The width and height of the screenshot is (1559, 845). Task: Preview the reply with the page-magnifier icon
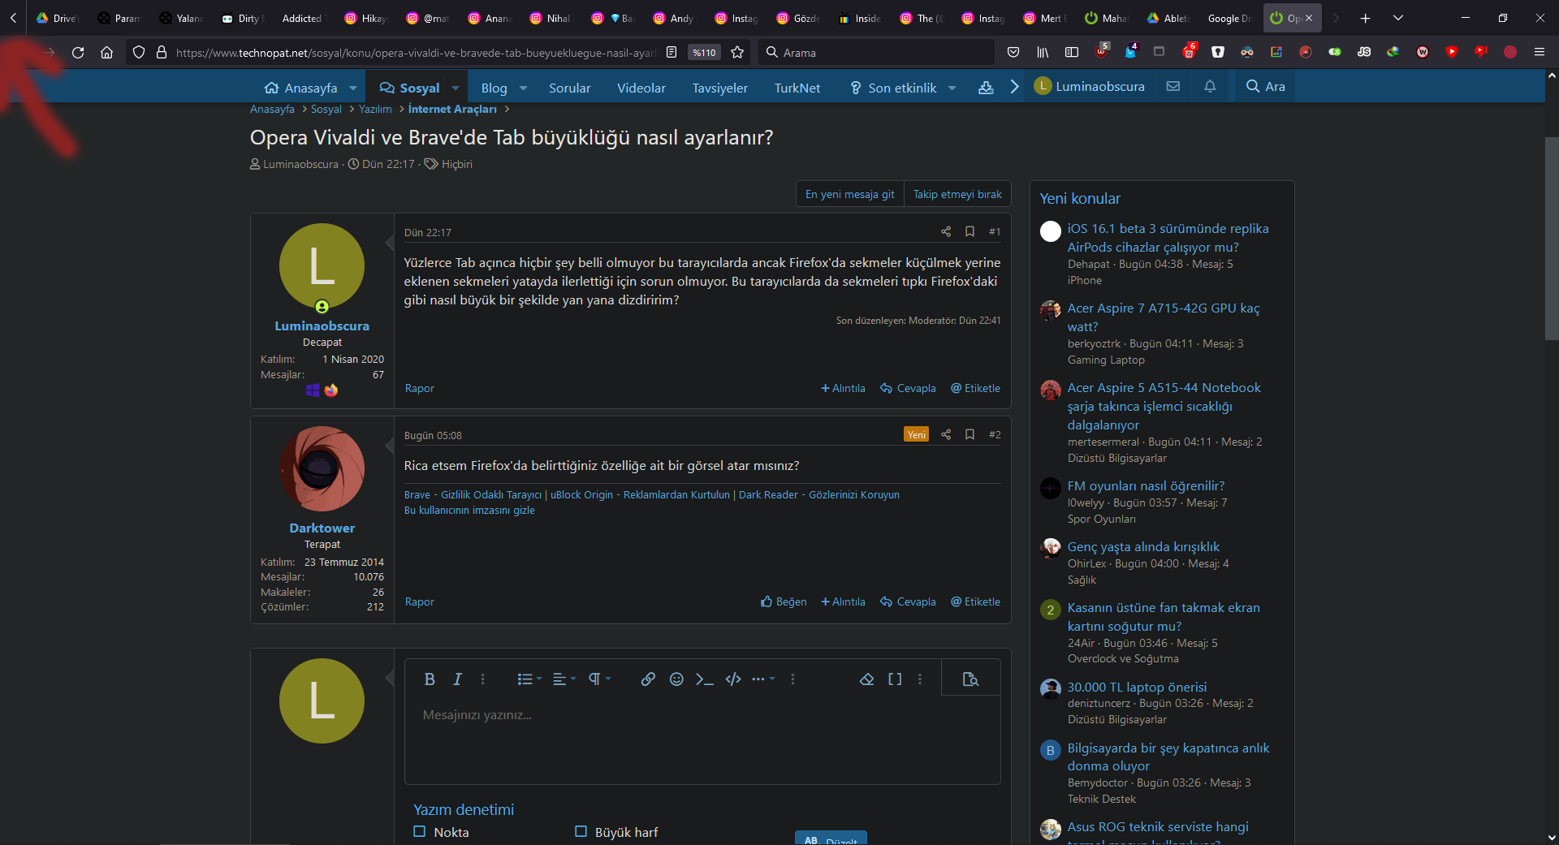coord(970,679)
